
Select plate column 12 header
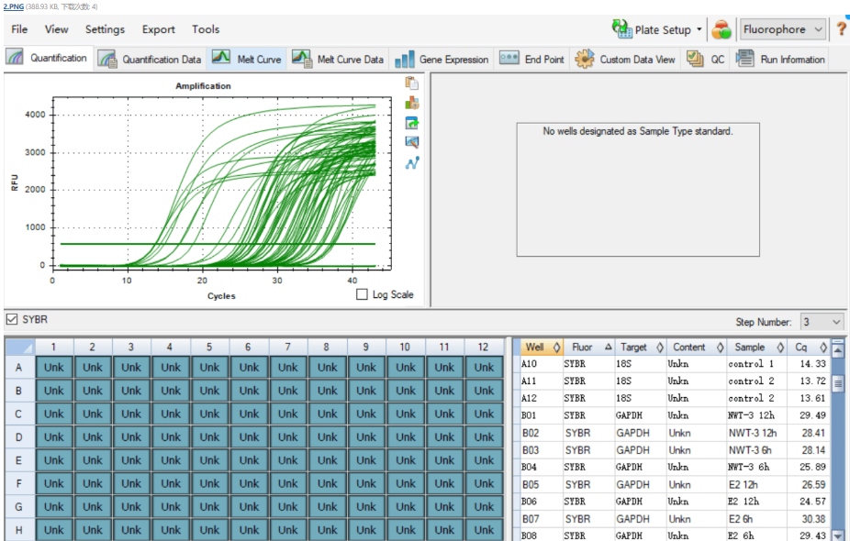point(483,347)
